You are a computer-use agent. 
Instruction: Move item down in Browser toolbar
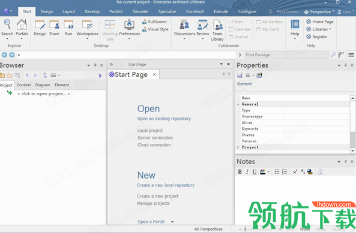(x=35, y=75)
